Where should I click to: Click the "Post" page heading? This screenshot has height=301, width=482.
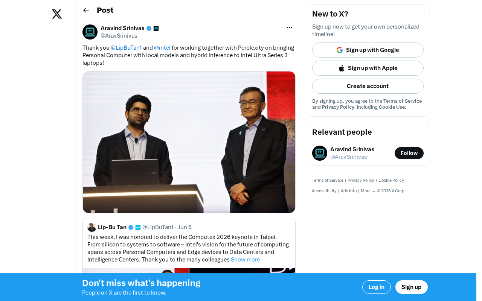pyautogui.click(x=105, y=10)
